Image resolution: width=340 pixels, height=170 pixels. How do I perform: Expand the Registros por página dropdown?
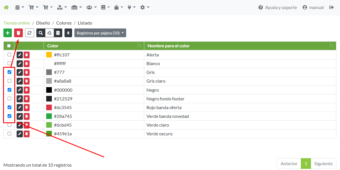point(100,33)
